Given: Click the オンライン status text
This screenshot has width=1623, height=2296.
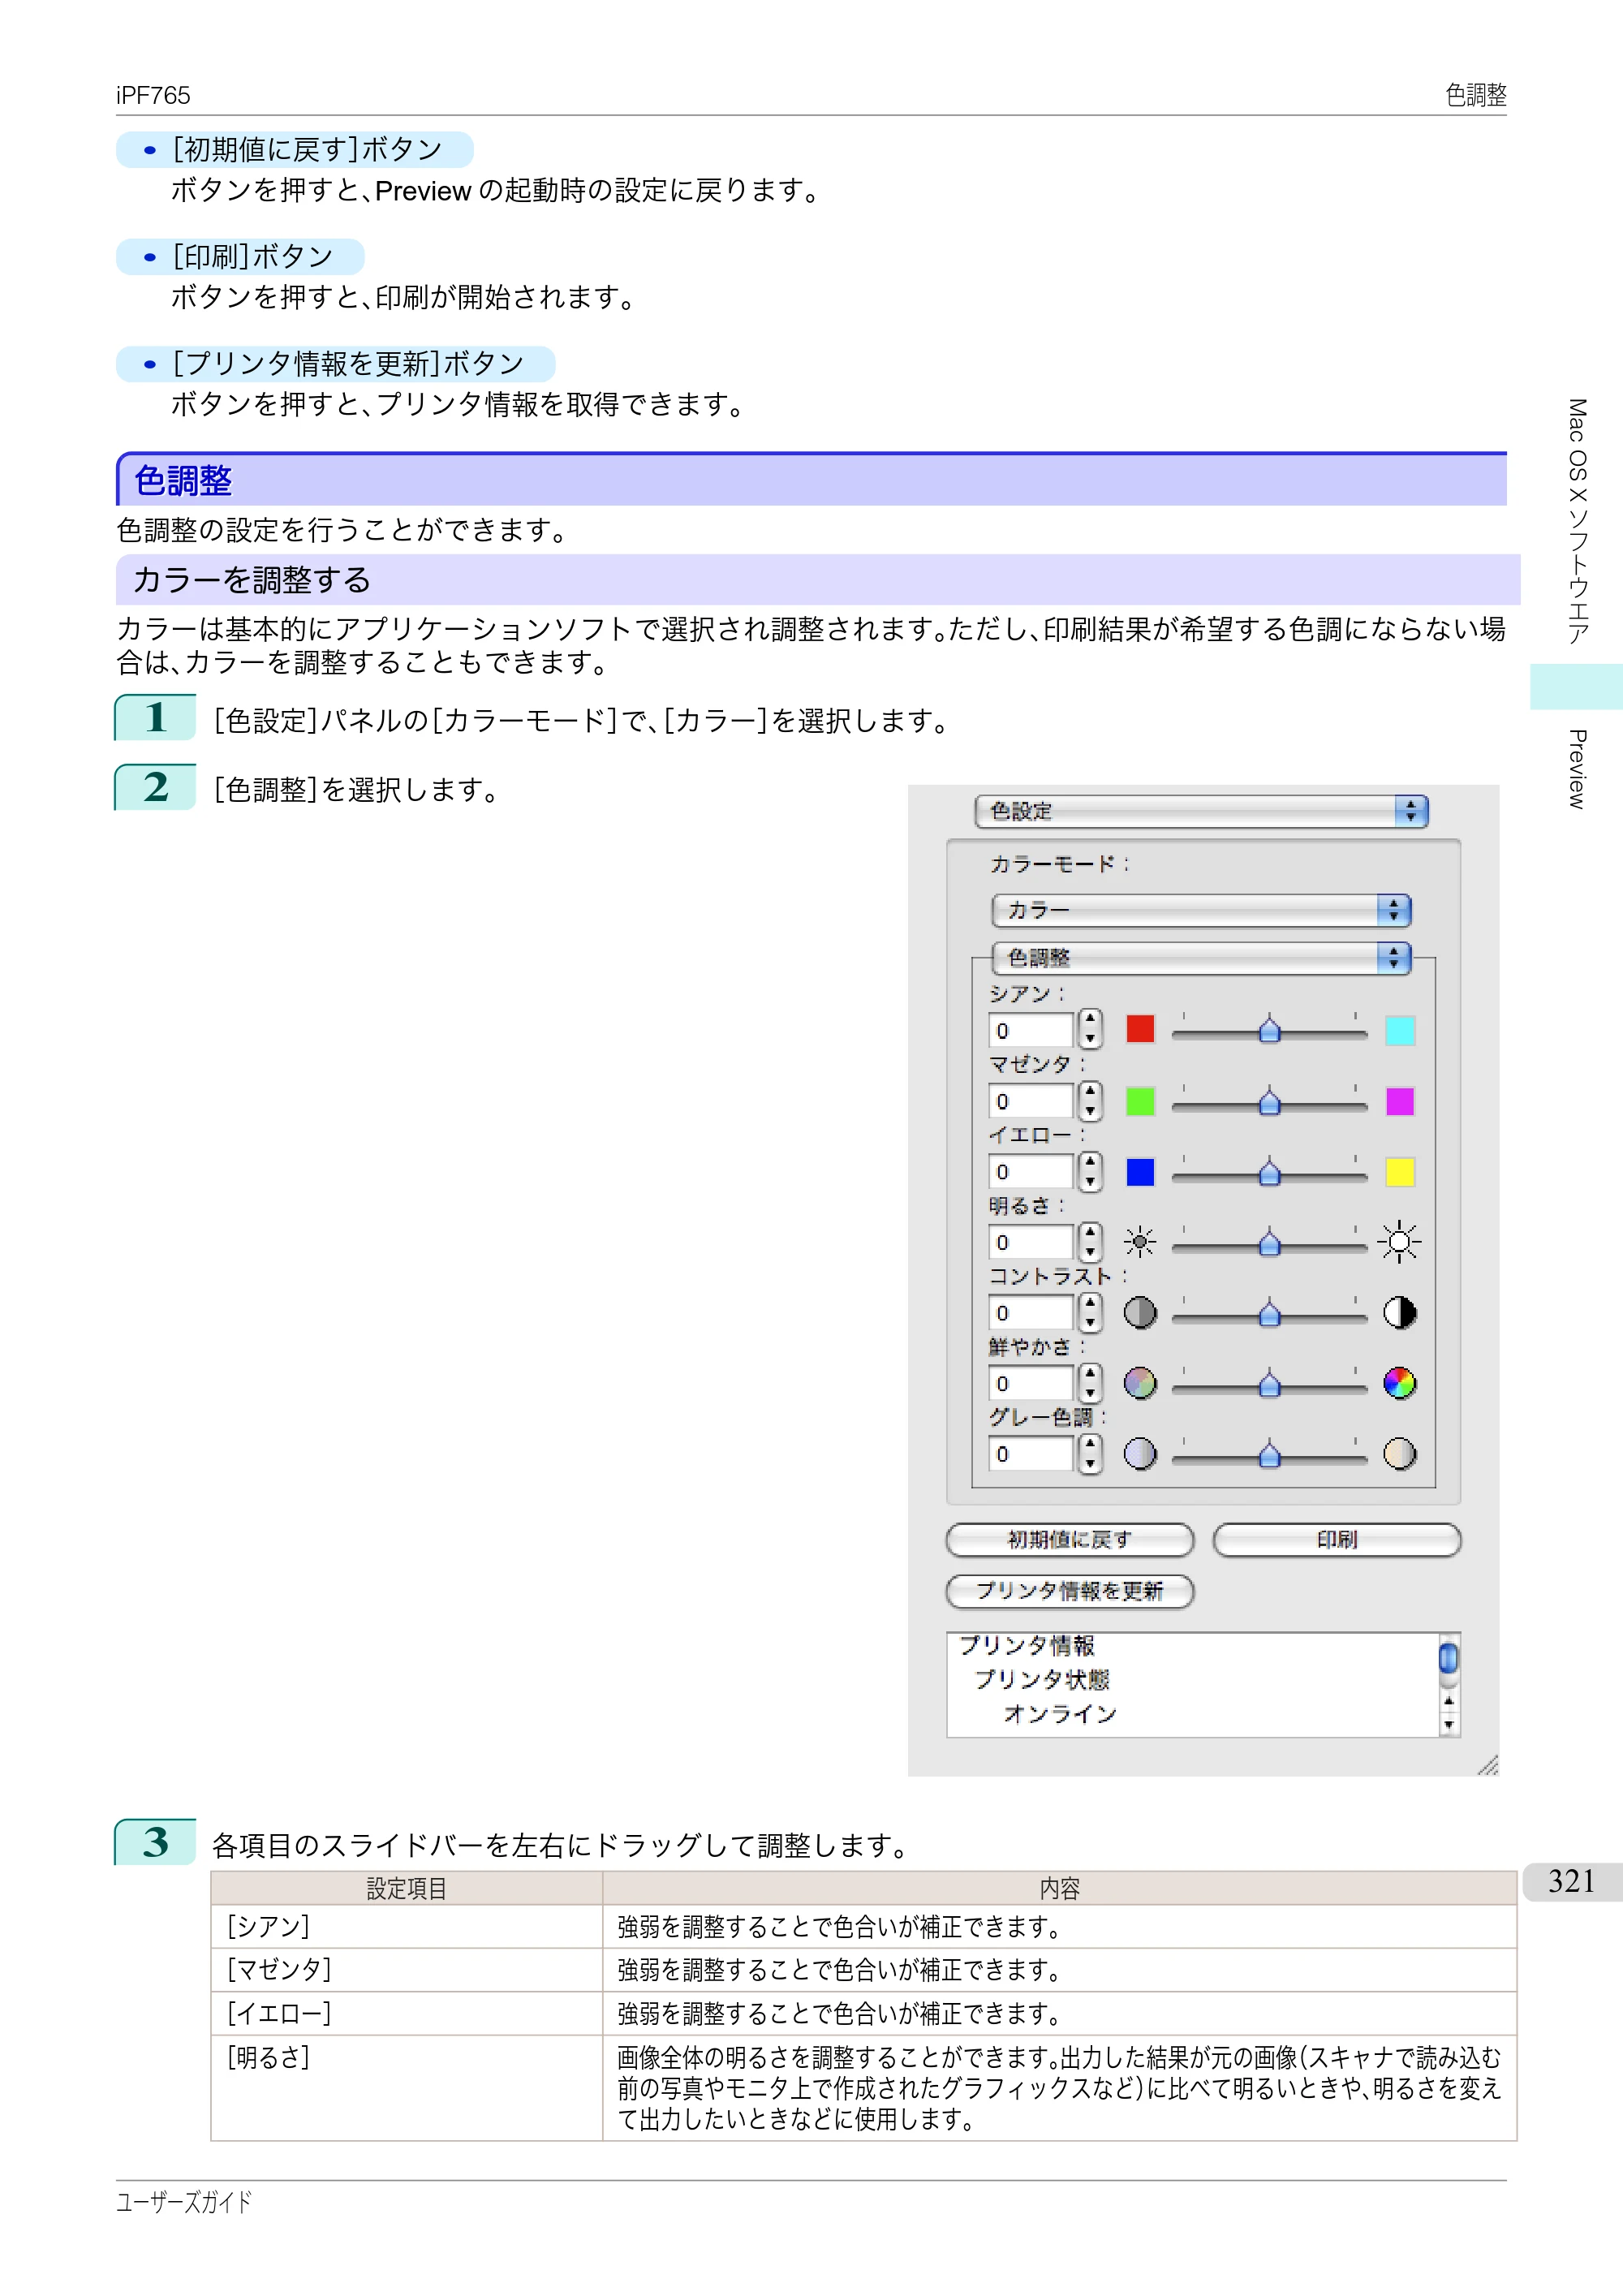Looking at the screenshot, I should tap(1059, 1714).
